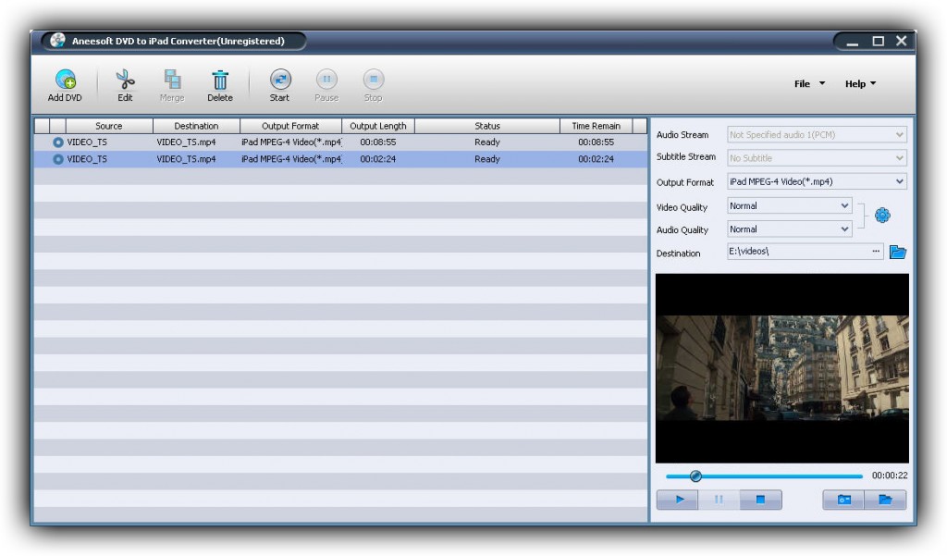The width and height of the screenshot is (947, 556).
Task: Open the snapshot folder button under the preview
Action: (885, 500)
